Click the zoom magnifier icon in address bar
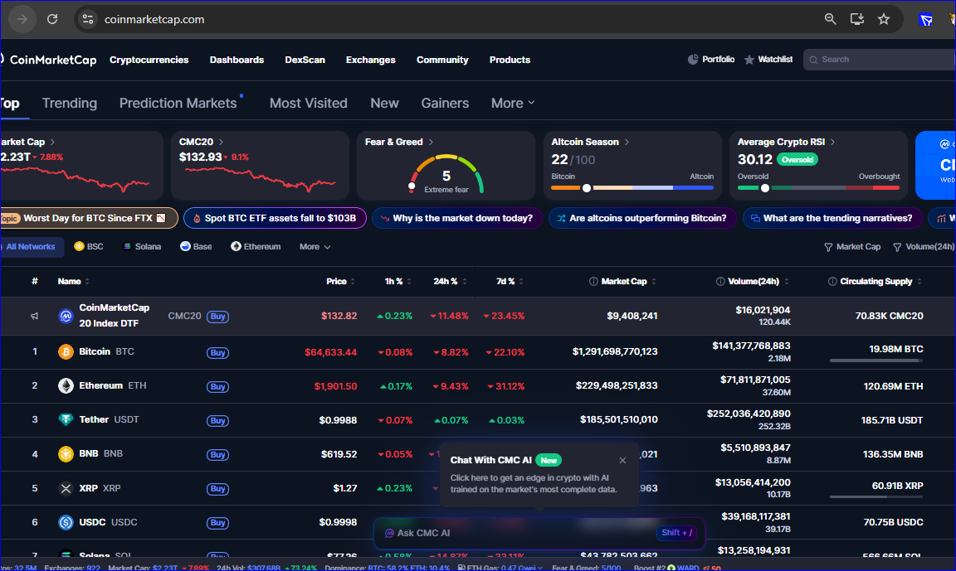 tap(830, 19)
